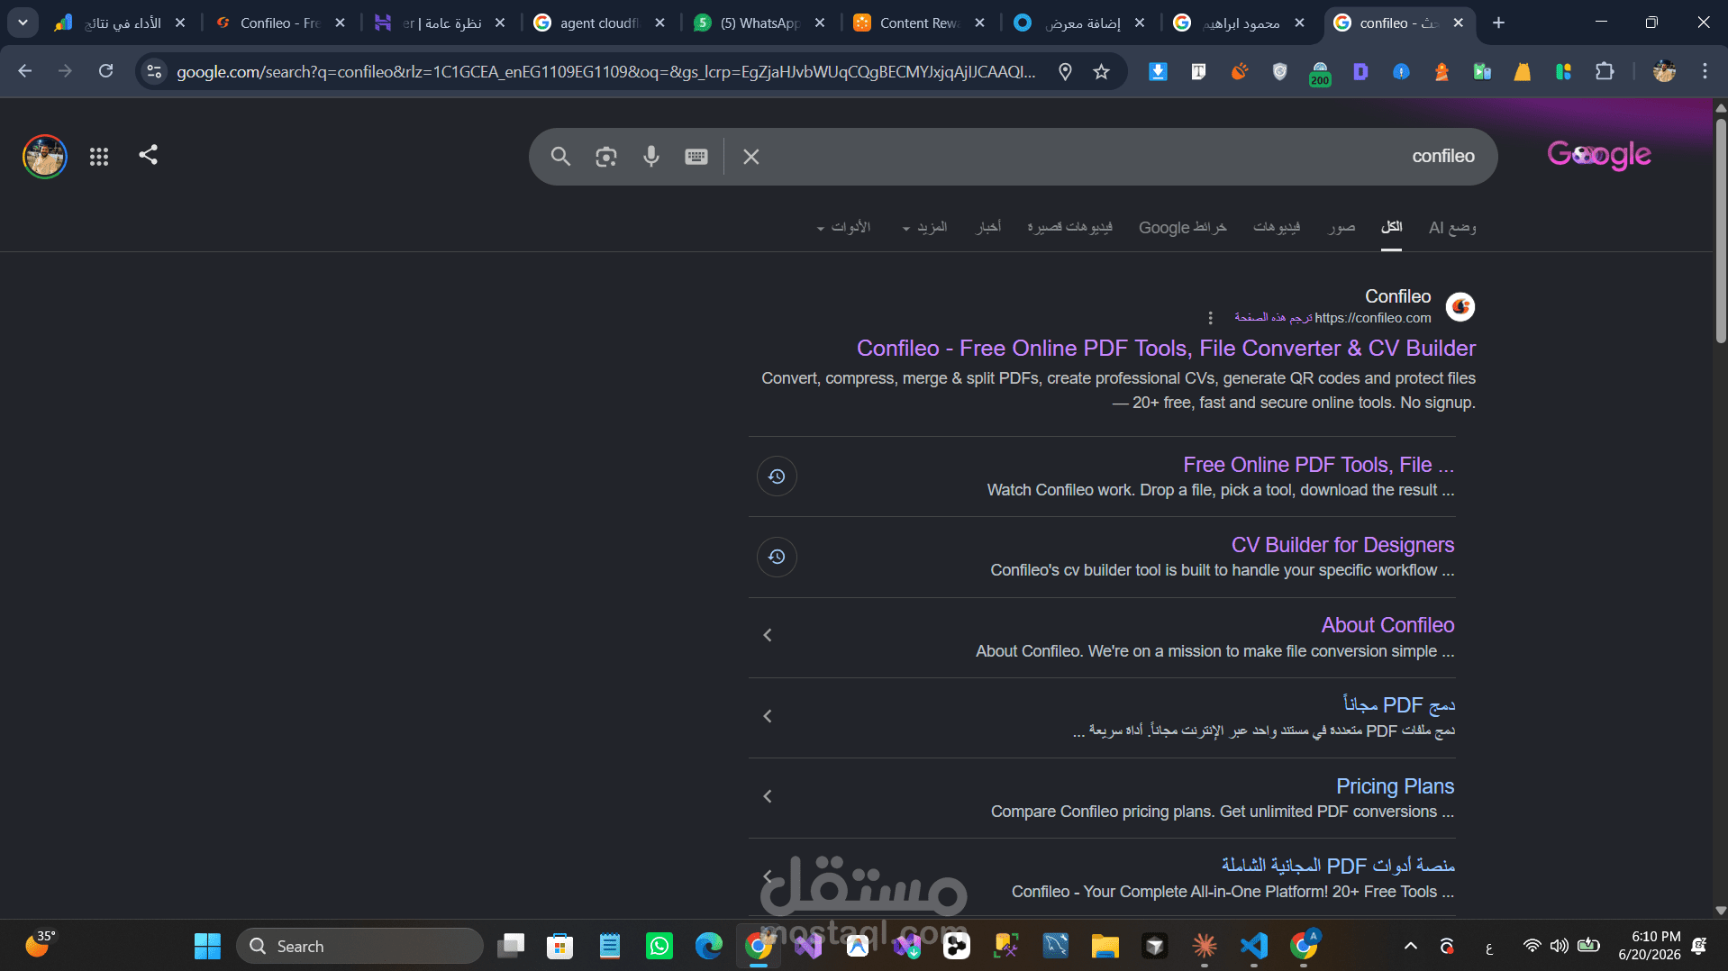Click history icon beside Free Online PDF Tools
Viewport: 1728px width, 971px height.
pos(777,476)
